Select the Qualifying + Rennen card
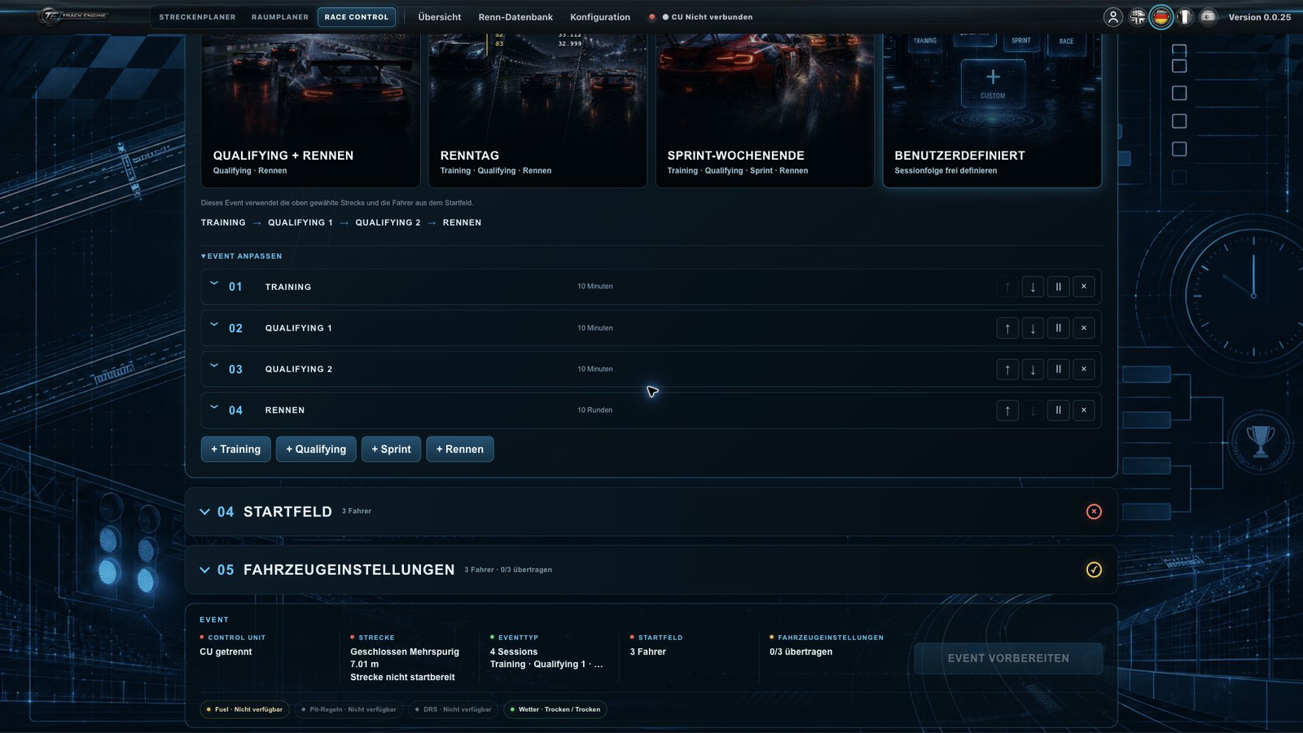The height and width of the screenshot is (733, 1303). 310,111
